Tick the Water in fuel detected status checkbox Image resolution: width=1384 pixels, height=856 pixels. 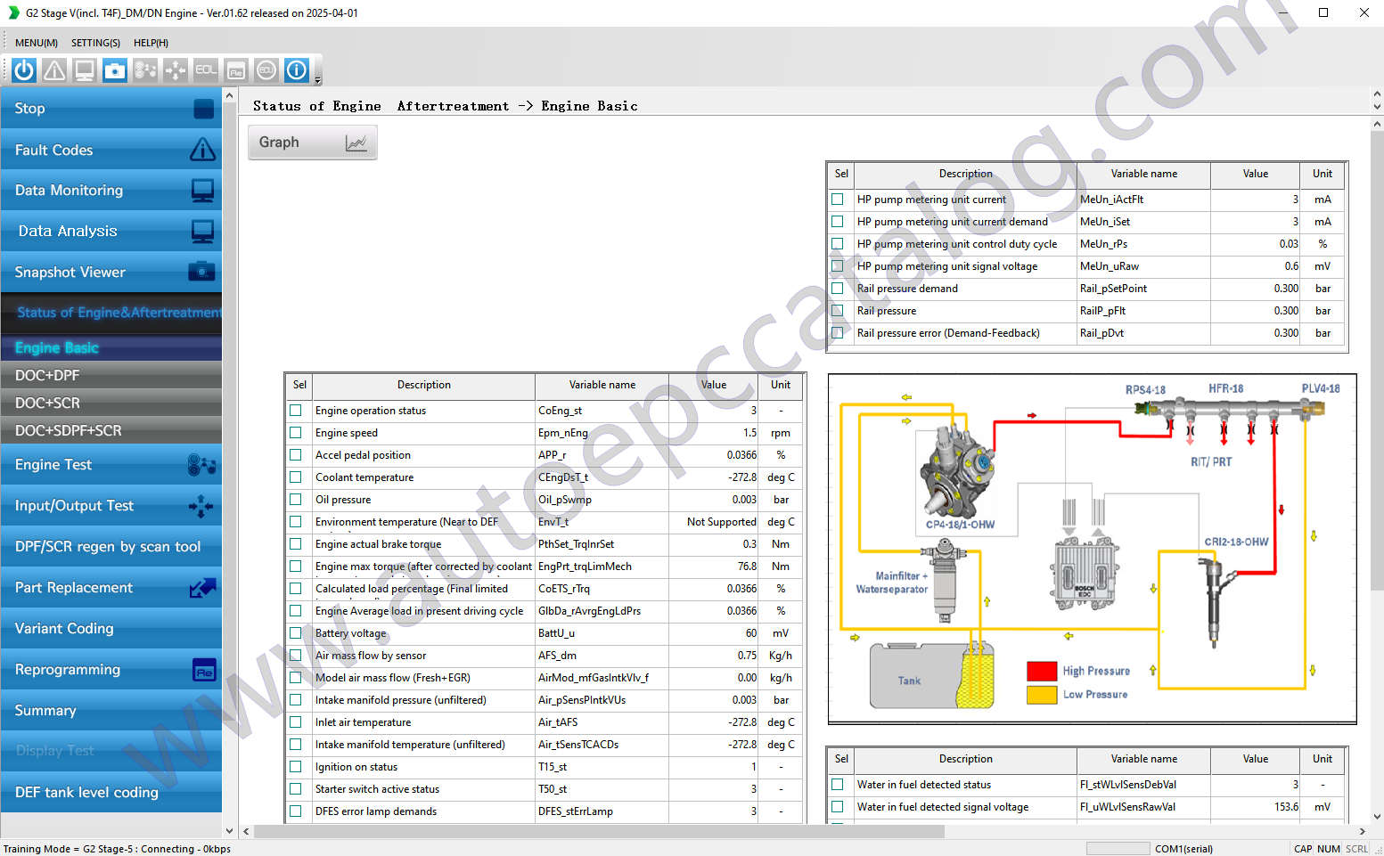(x=838, y=785)
